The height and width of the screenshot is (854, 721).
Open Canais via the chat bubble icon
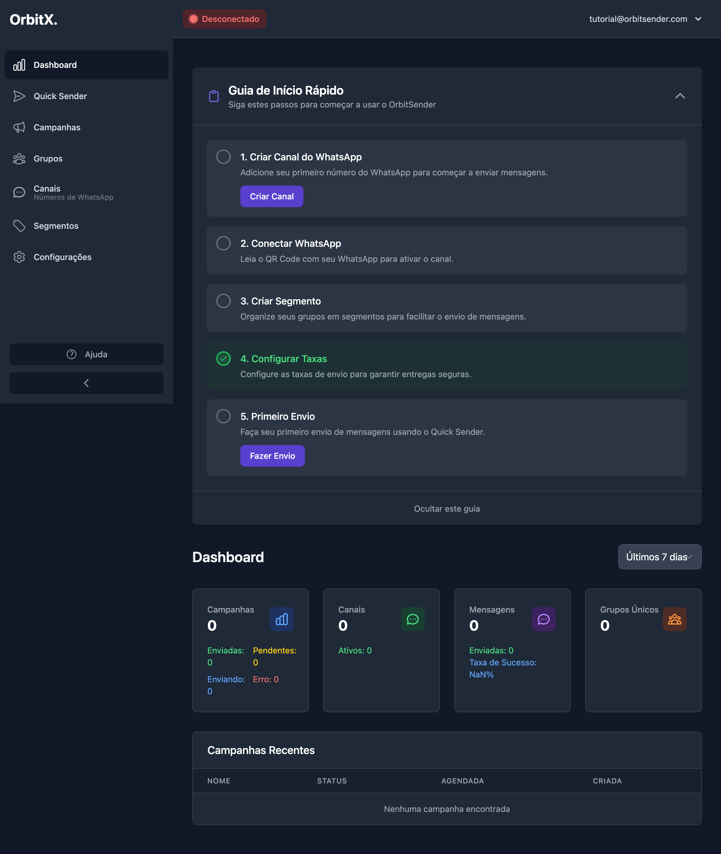tap(19, 192)
